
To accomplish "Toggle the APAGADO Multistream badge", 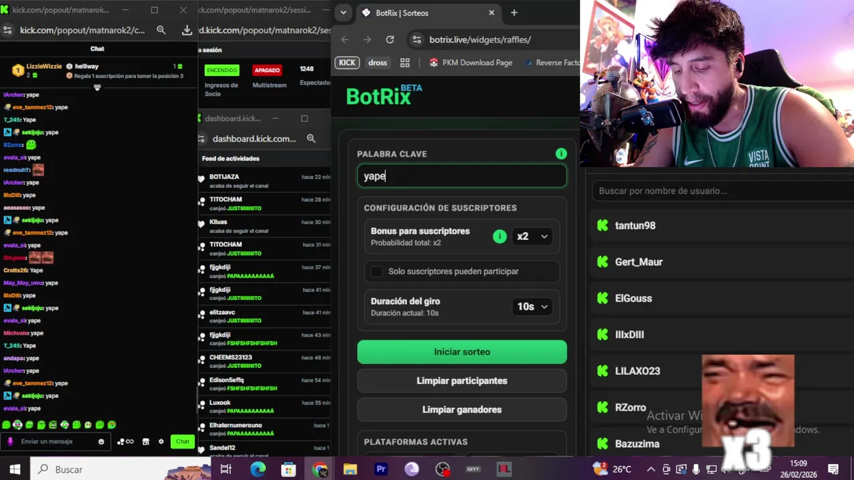I will pos(267,70).
